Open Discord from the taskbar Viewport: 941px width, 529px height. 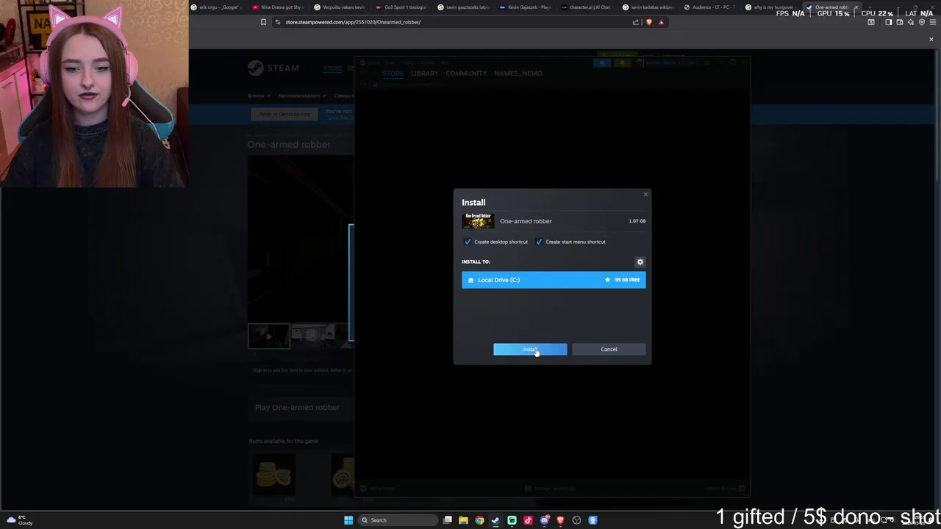[544, 520]
